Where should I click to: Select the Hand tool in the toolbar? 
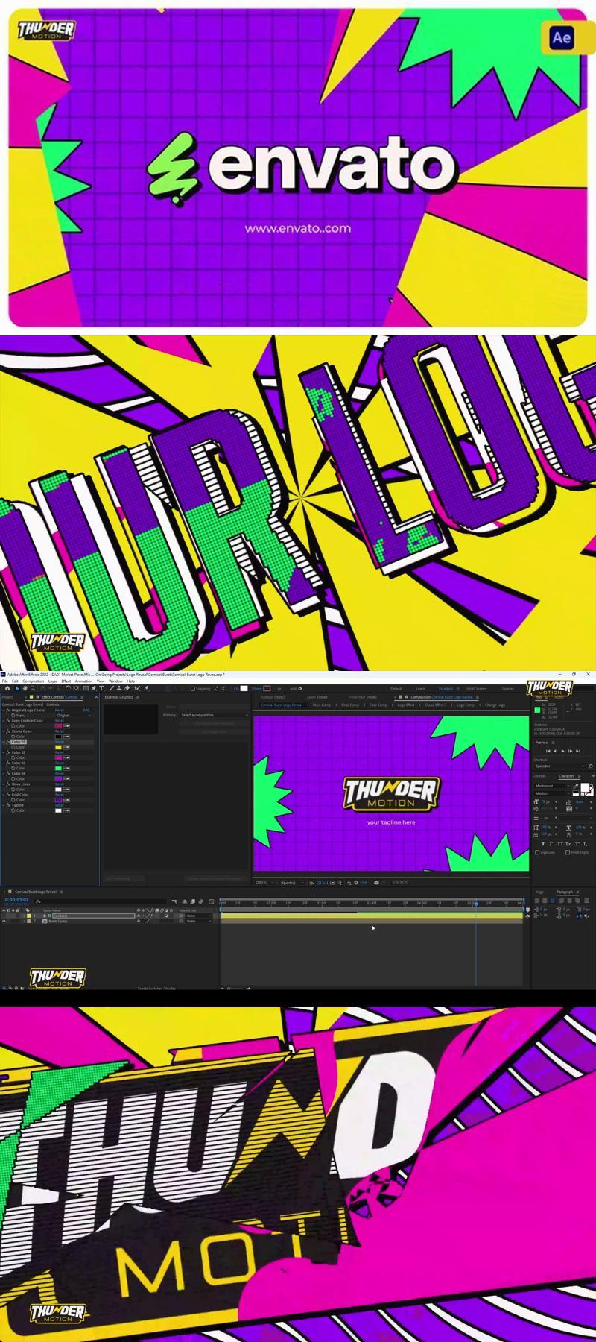click(25, 689)
